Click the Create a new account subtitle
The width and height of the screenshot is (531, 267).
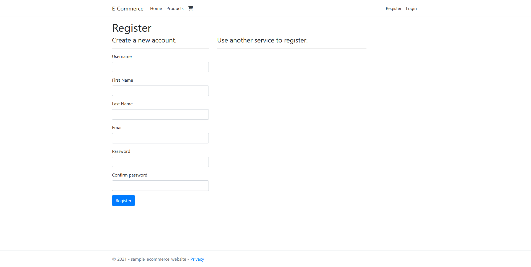pyautogui.click(x=144, y=40)
